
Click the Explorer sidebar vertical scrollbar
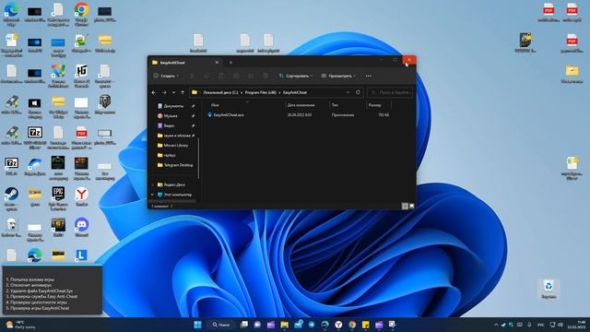click(x=198, y=158)
